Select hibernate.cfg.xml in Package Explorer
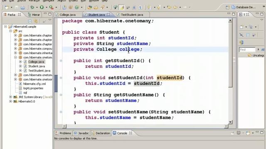Image resolution: width=266 pixels, height=149 pixels. point(34,84)
